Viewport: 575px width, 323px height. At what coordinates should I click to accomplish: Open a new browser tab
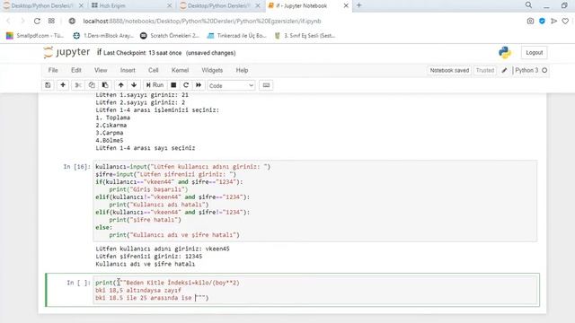[359, 5]
